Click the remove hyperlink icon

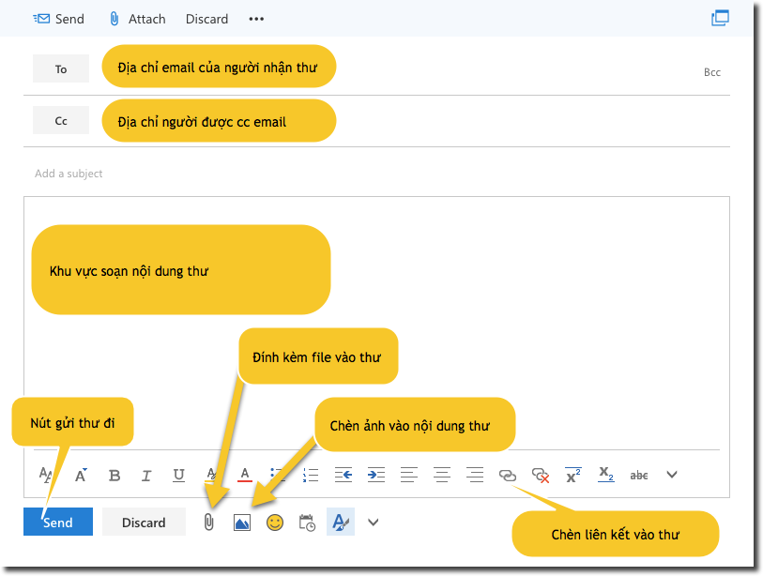540,475
